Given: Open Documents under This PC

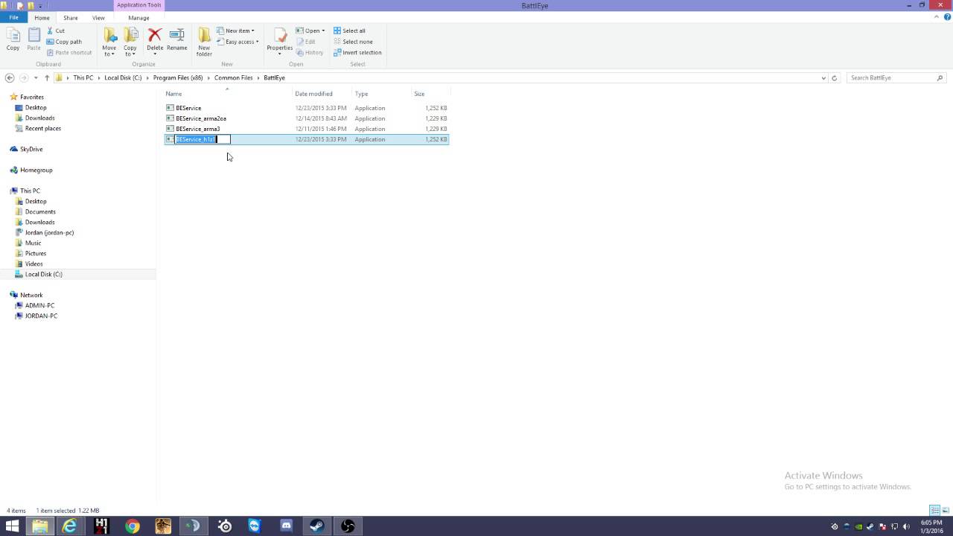Looking at the screenshot, I should pos(40,211).
